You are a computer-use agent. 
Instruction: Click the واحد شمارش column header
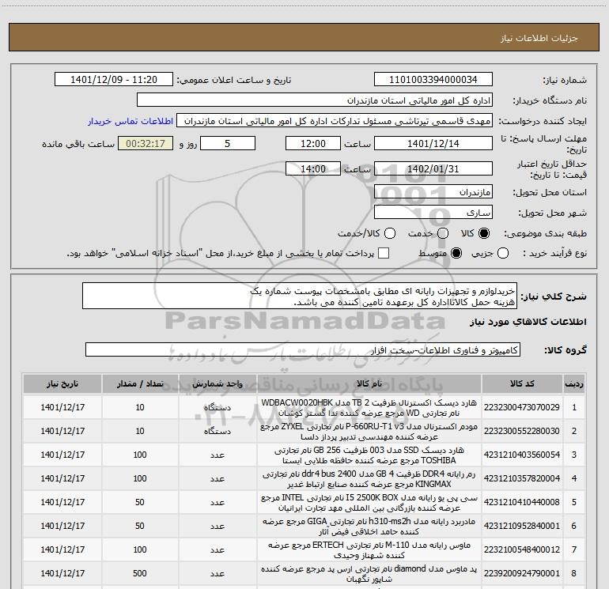pos(217,384)
